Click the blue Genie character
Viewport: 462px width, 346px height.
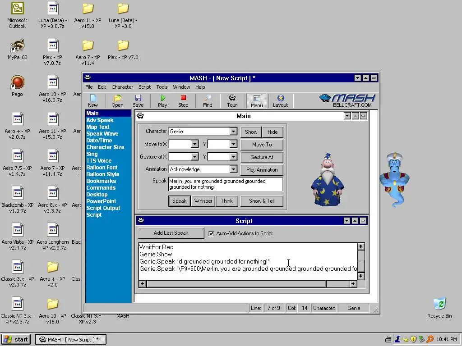click(394, 179)
